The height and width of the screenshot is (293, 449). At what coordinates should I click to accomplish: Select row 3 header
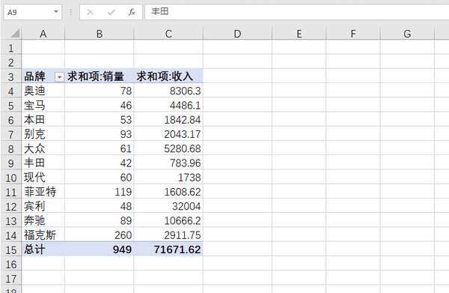coord(11,76)
